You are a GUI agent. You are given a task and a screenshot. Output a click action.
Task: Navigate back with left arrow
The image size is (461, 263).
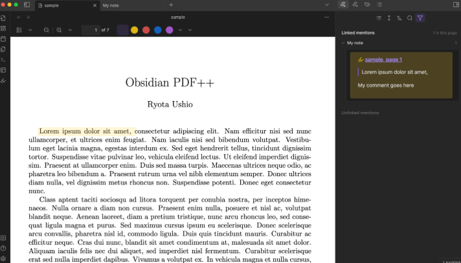(x=19, y=17)
